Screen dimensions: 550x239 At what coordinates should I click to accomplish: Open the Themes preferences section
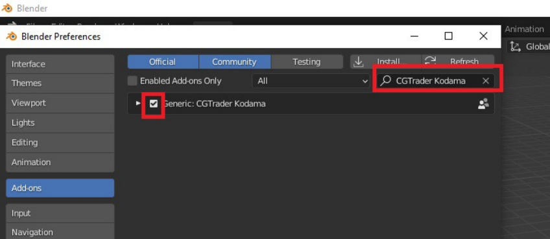tap(60, 84)
